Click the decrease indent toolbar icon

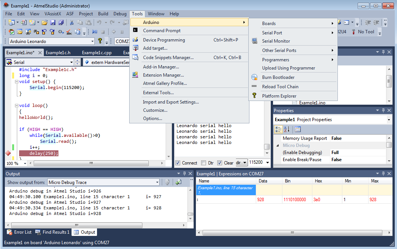(368, 22)
